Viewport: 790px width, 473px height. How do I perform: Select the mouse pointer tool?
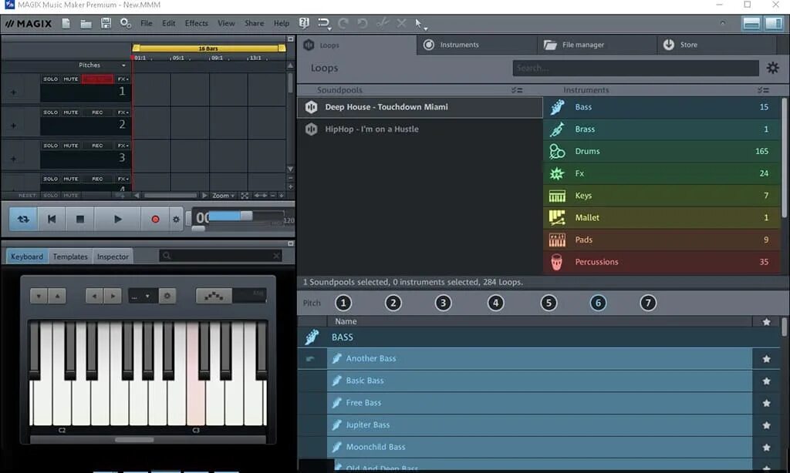point(420,24)
